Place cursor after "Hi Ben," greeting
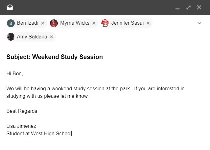Screen dimensions: 210x150 pyautogui.click(x=24, y=74)
